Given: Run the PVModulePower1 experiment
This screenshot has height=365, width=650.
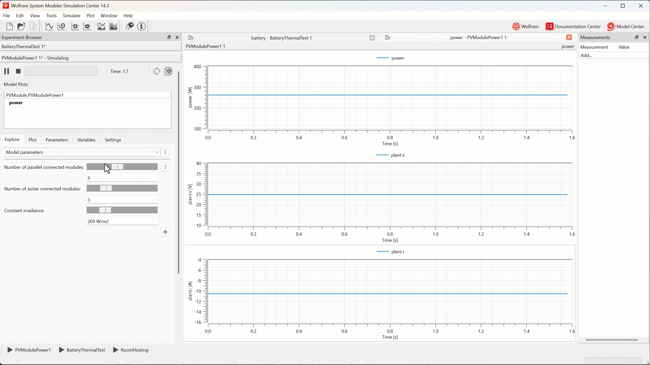Looking at the screenshot, I should click(x=29, y=350).
